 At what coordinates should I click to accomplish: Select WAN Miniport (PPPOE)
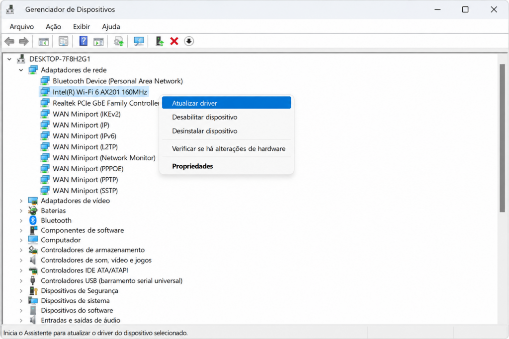tap(88, 169)
